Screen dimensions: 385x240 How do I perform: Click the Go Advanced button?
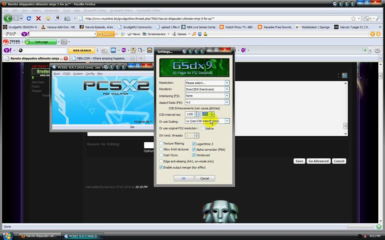(x=318, y=161)
